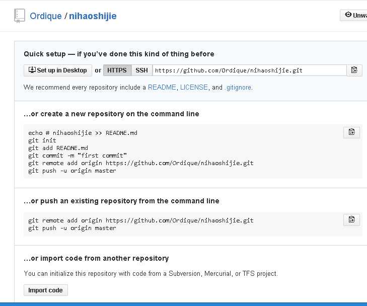367x306 pixels.
Task: Select the repository clone URL field
Action: (x=250, y=70)
